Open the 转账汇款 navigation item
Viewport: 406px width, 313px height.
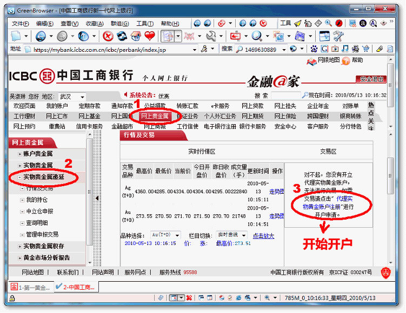click(x=188, y=106)
